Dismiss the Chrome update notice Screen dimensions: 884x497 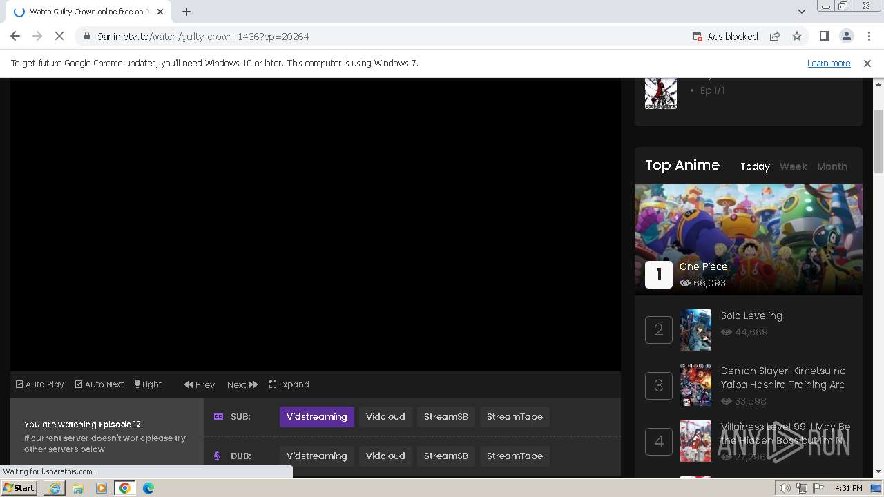867,63
